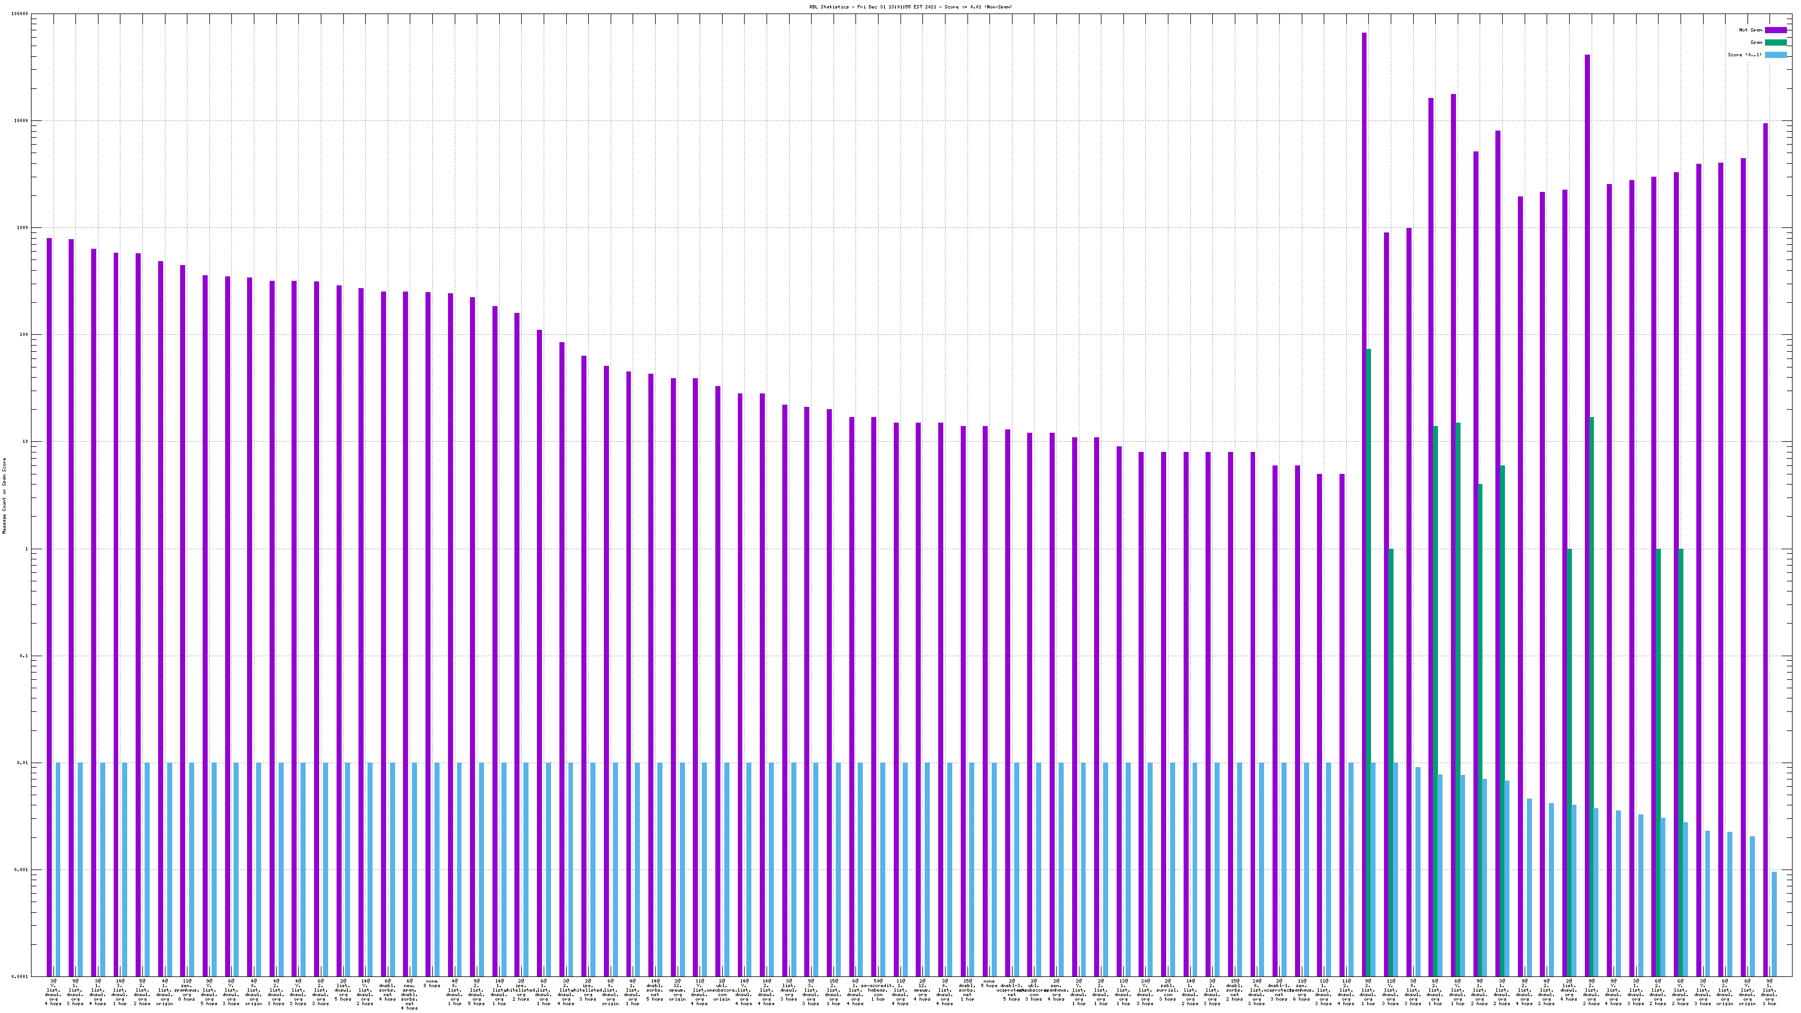Image resolution: width=1801 pixels, height=1013 pixels.
Task: Click the 100000 y-axis tick label
Action: coord(20,14)
